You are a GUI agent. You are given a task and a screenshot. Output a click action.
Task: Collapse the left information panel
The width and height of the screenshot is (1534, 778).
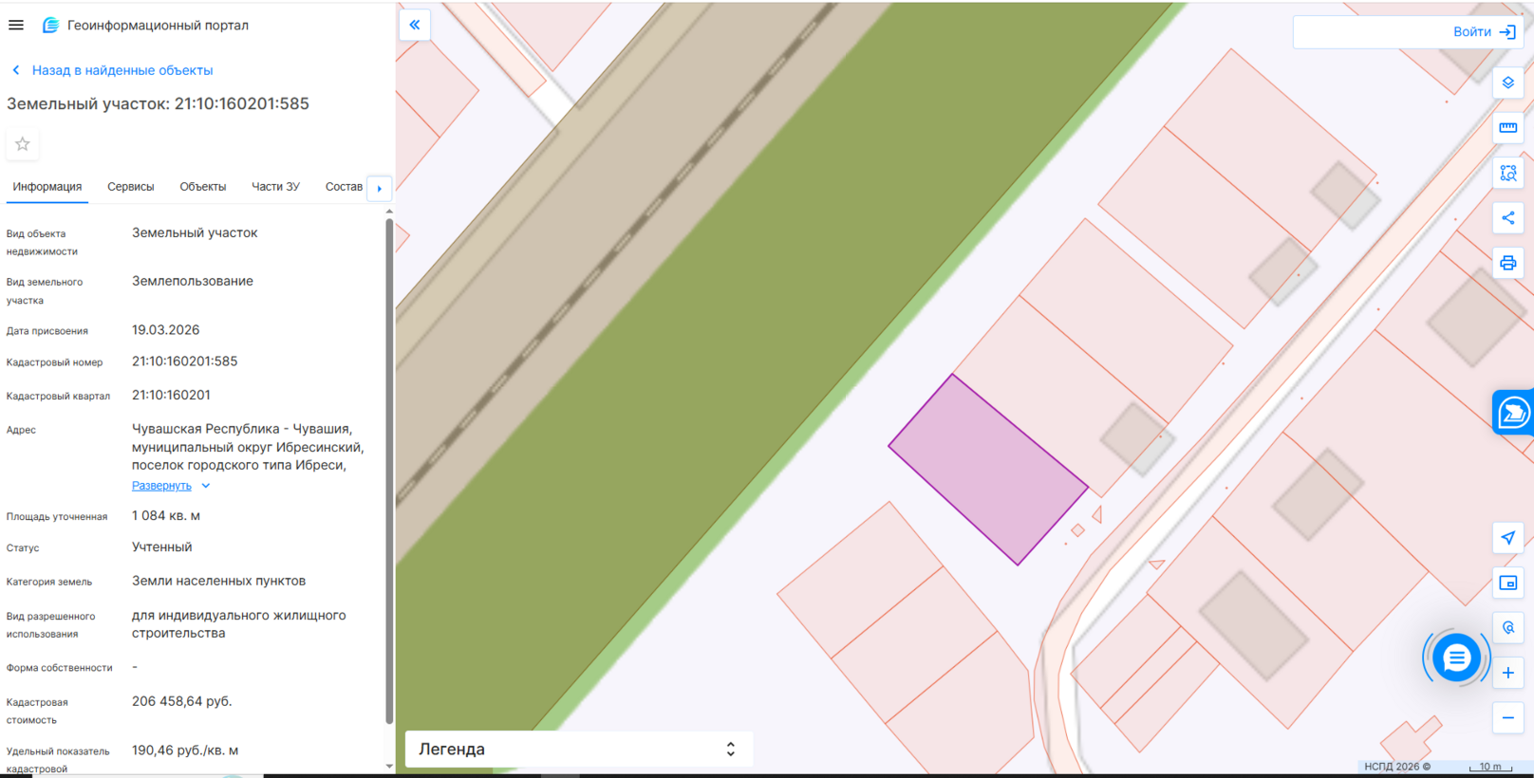[415, 25]
